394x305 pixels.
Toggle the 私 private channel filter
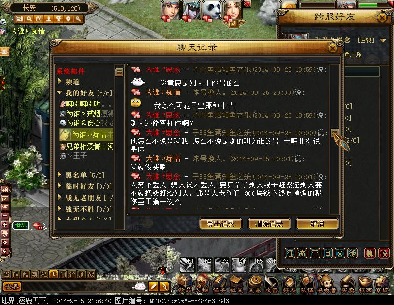click(x=44, y=274)
